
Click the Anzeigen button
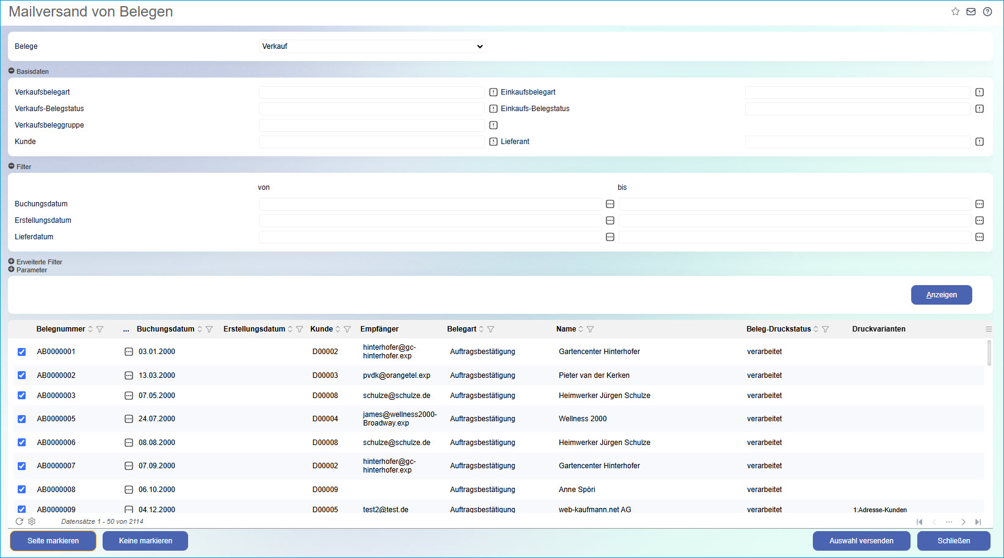tap(941, 295)
